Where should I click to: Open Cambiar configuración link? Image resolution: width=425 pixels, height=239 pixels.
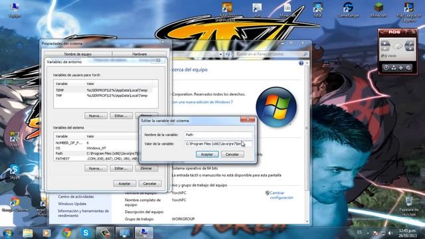282,195
